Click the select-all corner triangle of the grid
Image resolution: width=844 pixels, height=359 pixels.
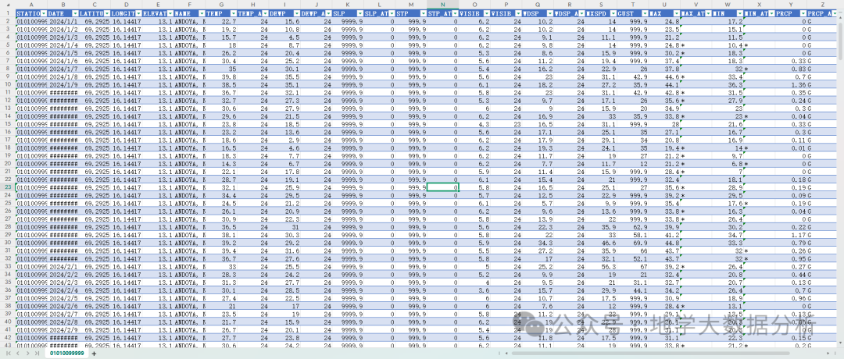point(8,5)
